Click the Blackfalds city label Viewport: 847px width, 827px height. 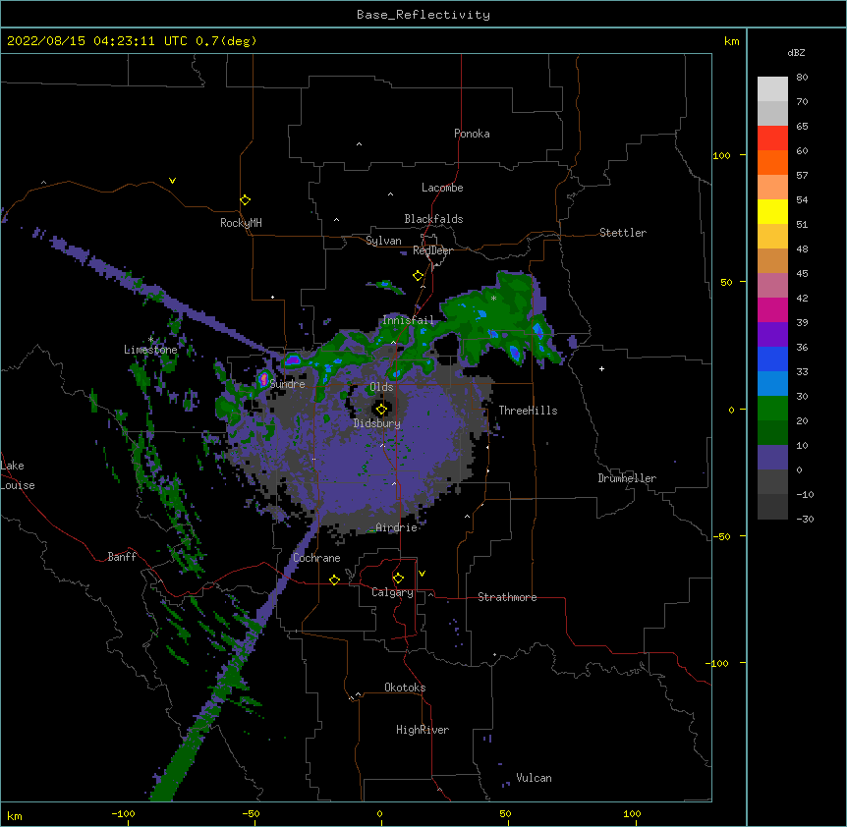click(433, 219)
